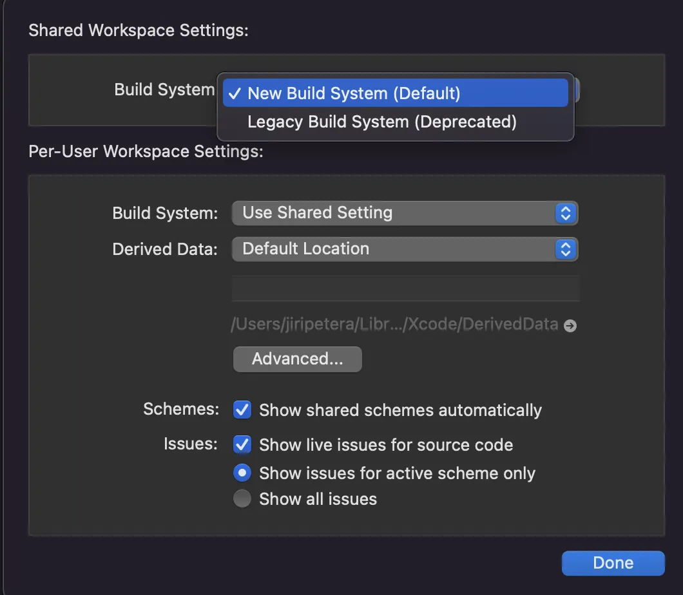Click the Derived Data: label

(165, 249)
